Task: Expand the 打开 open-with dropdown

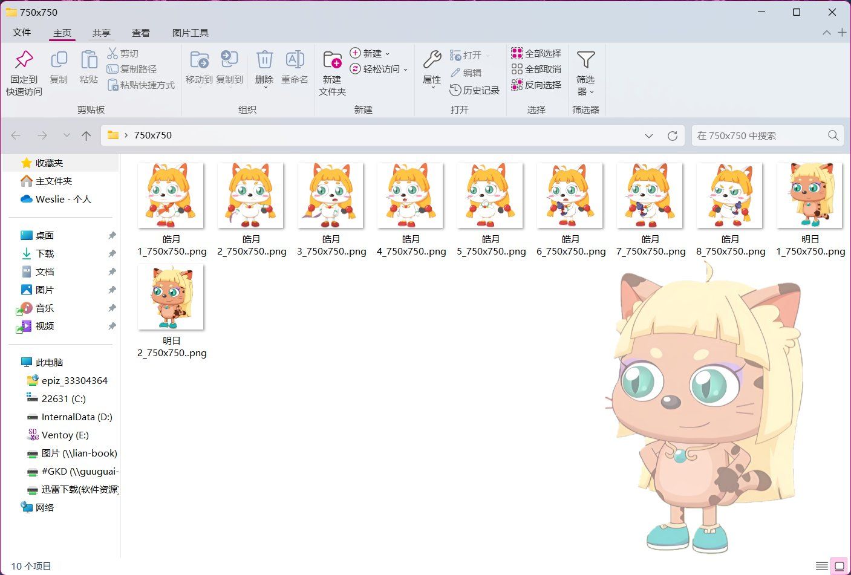Action: [488, 55]
